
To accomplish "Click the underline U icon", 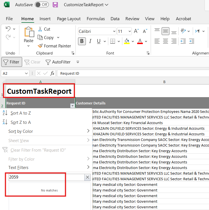I will point(98,41).
